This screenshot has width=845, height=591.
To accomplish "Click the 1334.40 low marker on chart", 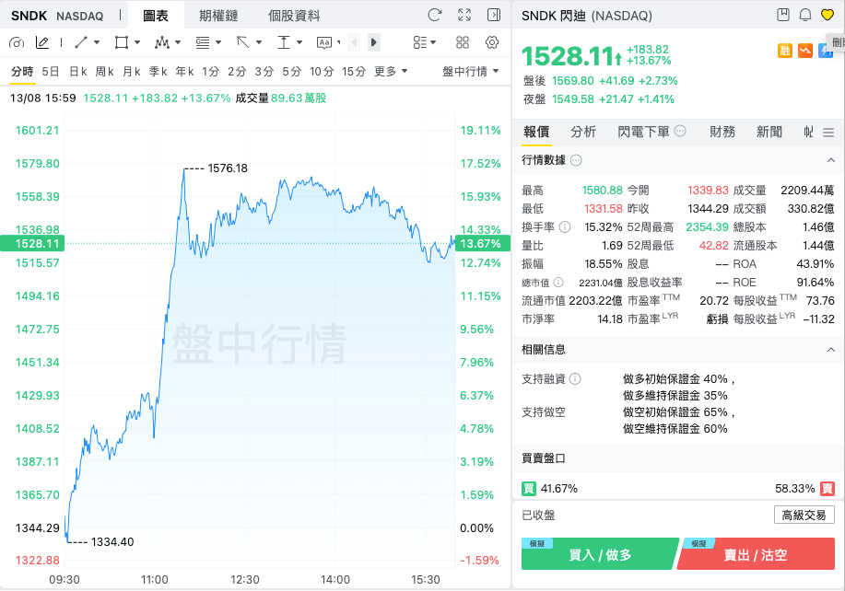I will (112, 542).
